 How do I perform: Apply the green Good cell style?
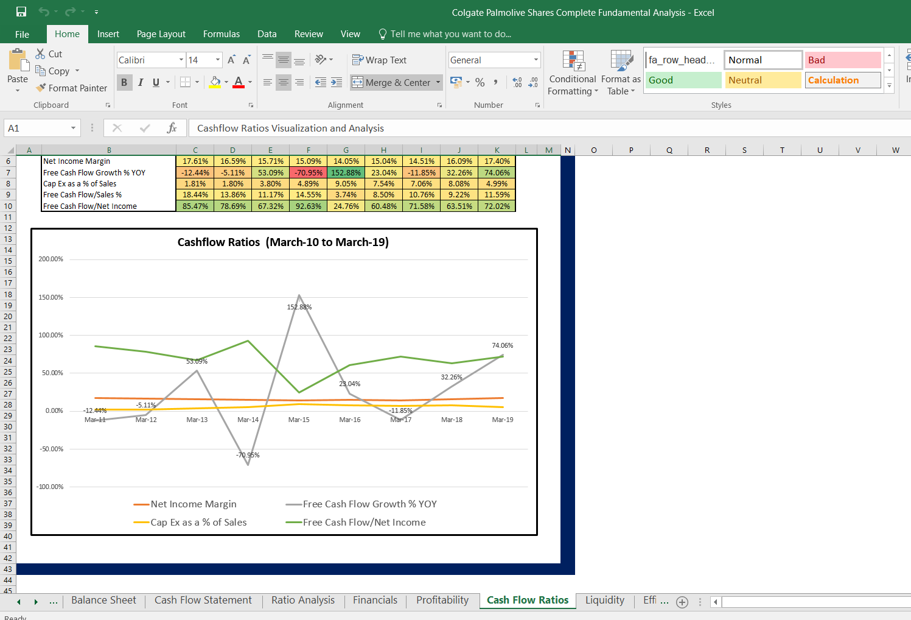click(x=683, y=80)
